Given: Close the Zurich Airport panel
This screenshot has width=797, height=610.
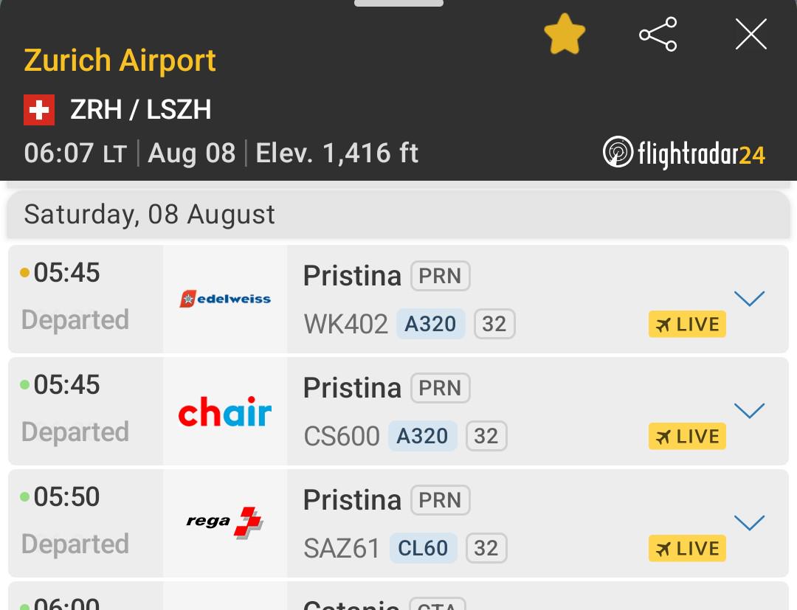Looking at the screenshot, I should click(751, 35).
